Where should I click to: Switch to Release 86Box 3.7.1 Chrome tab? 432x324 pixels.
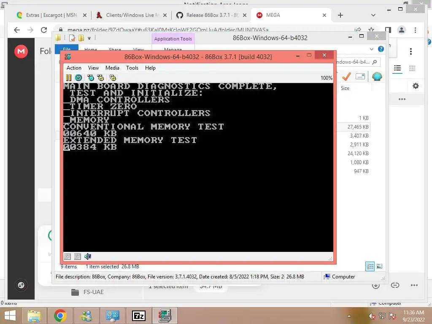[212, 15]
